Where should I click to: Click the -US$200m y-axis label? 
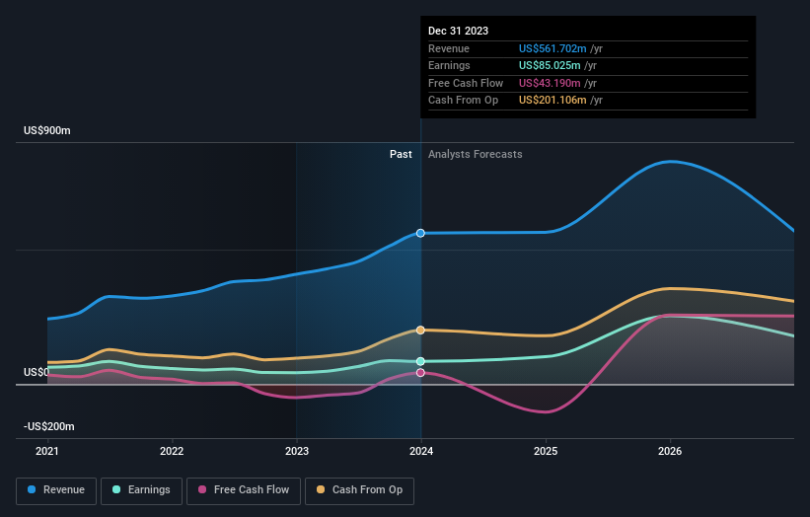pyautogui.click(x=49, y=426)
